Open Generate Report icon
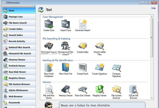 tap(83, 24)
